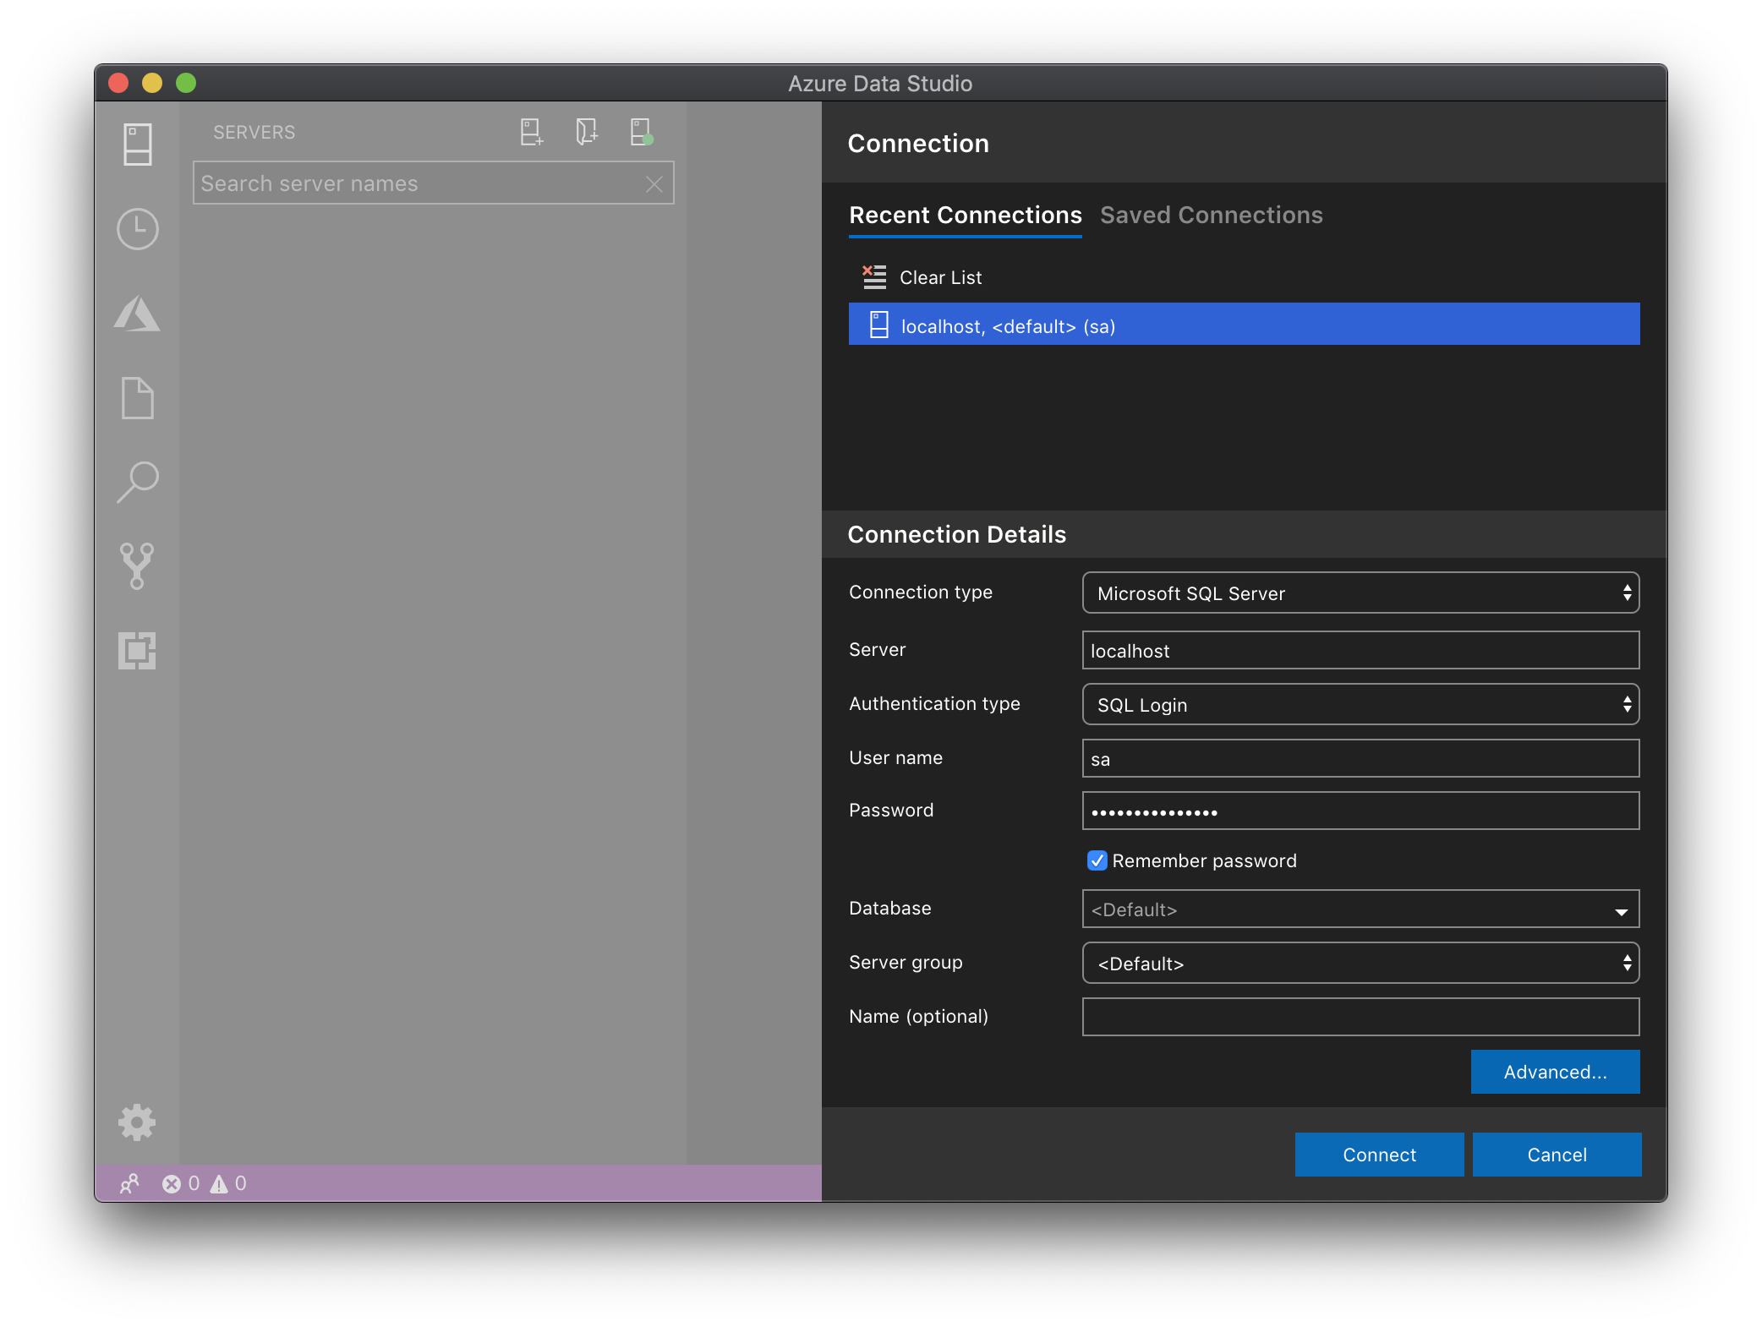Screen dimensions: 1762x1327
Task: Click the New Connection toolbar icon
Action: (x=531, y=132)
